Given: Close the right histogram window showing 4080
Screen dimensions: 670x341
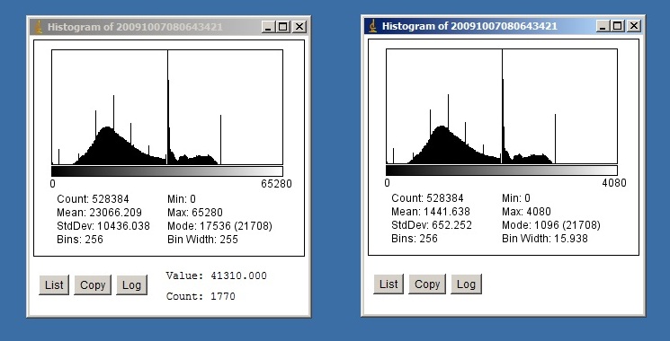Looking at the screenshot, I should point(634,26).
